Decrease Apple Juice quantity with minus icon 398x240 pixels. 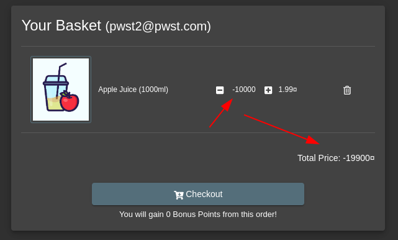(x=220, y=90)
